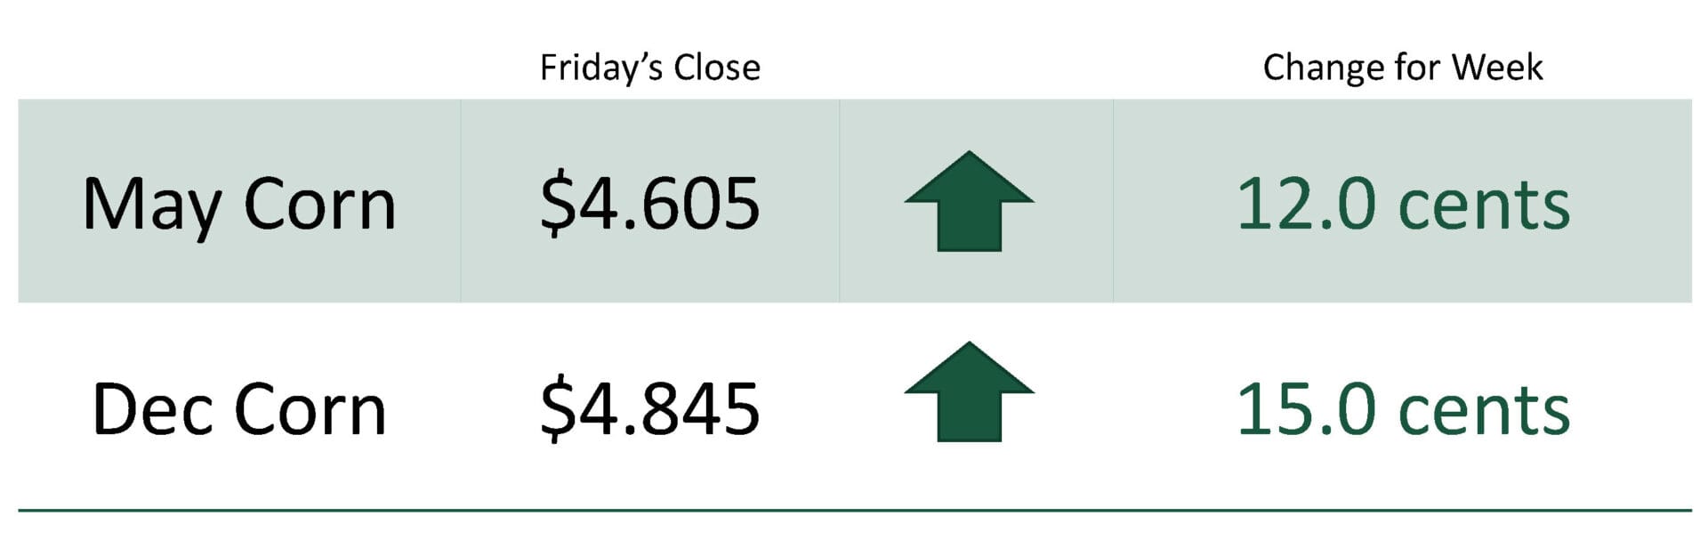Select the "Friday's Close" column header

[x=649, y=68]
